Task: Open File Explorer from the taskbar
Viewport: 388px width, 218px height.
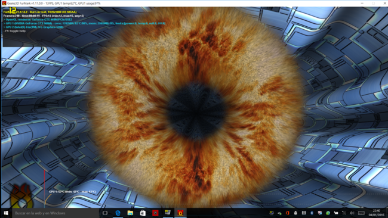Action: click(130, 213)
